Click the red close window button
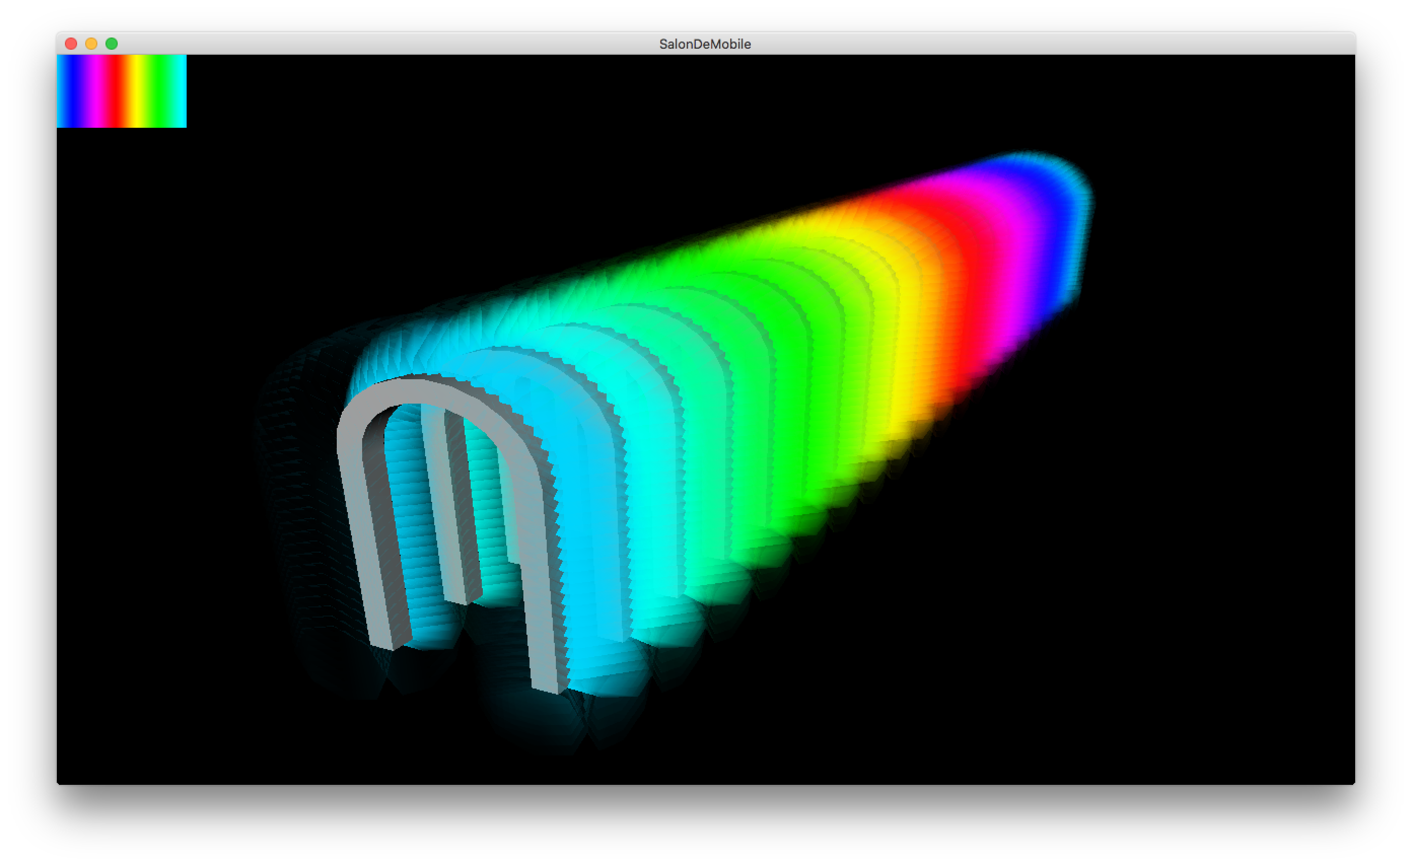 click(71, 44)
